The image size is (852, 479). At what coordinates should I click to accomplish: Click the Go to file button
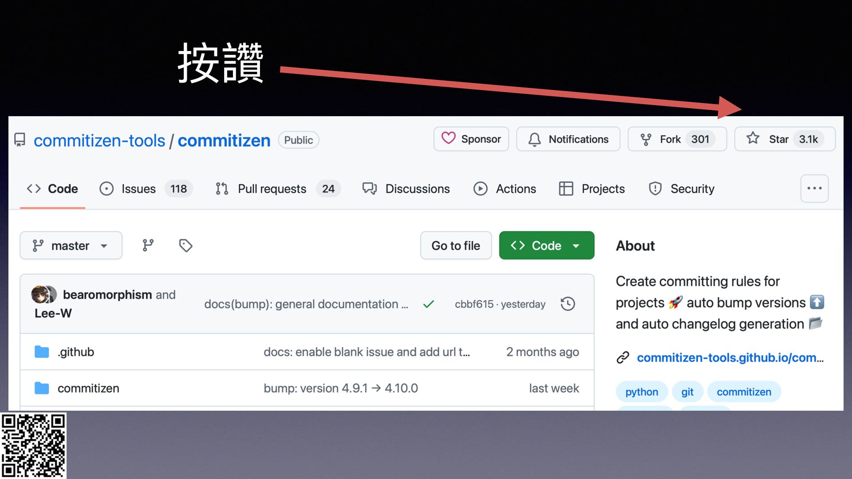coord(456,245)
